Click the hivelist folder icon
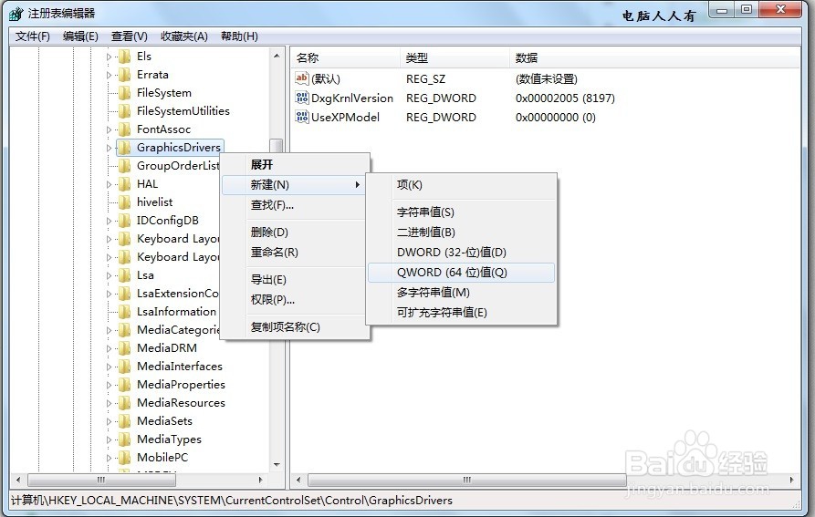This screenshot has height=517, width=815. (124, 202)
